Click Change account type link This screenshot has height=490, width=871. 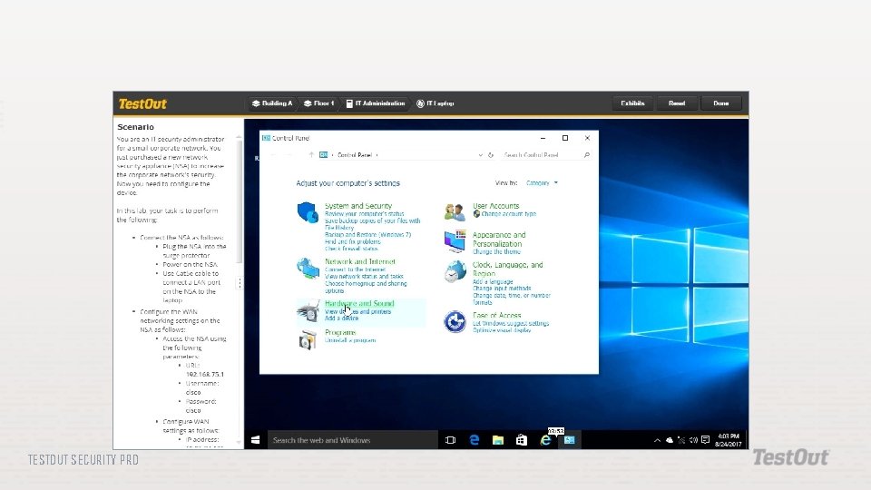[x=508, y=214]
